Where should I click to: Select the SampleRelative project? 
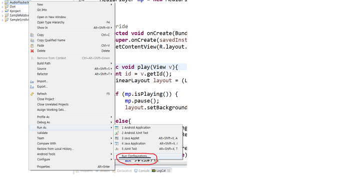point(19,16)
